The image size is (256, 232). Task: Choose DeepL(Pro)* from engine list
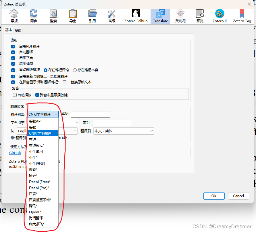[43, 188]
